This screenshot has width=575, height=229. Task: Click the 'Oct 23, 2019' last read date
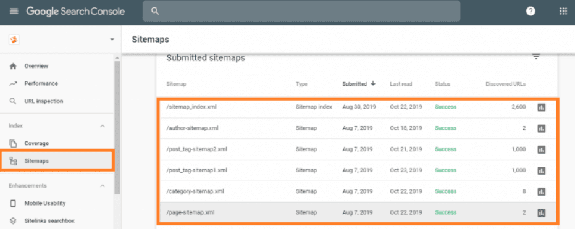point(406,170)
